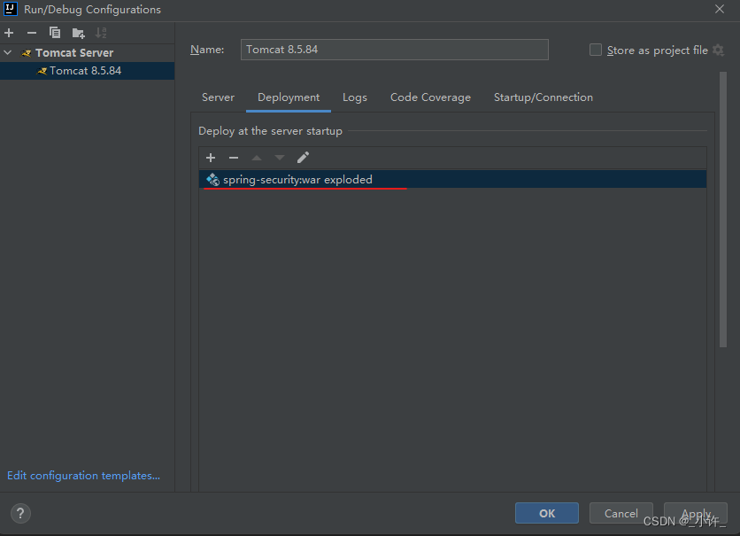Click the Cancel button

point(621,513)
